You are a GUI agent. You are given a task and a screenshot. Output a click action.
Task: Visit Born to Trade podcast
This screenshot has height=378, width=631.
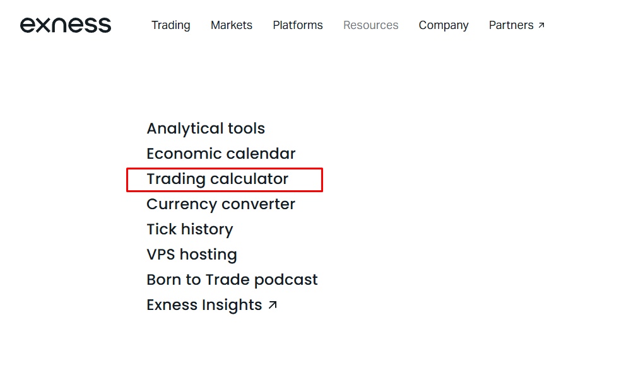coord(232,280)
